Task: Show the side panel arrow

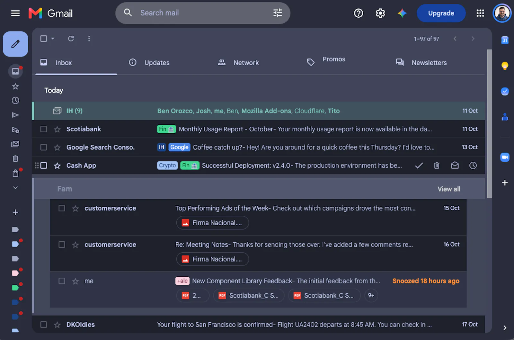Action: click(505, 328)
